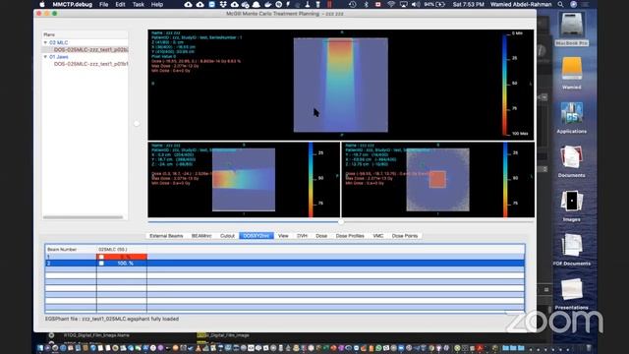The height and width of the screenshot is (354, 629).
Task: Select the dose file under 01 Jaws
Action: coord(91,64)
